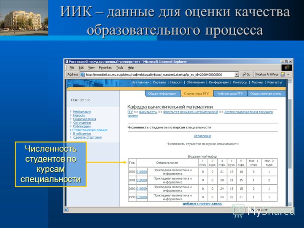Image resolution: width=304 pixels, height=228 pixels.
Task: Open Другие подразделения текущего уровня link
Action: [249, 112]
